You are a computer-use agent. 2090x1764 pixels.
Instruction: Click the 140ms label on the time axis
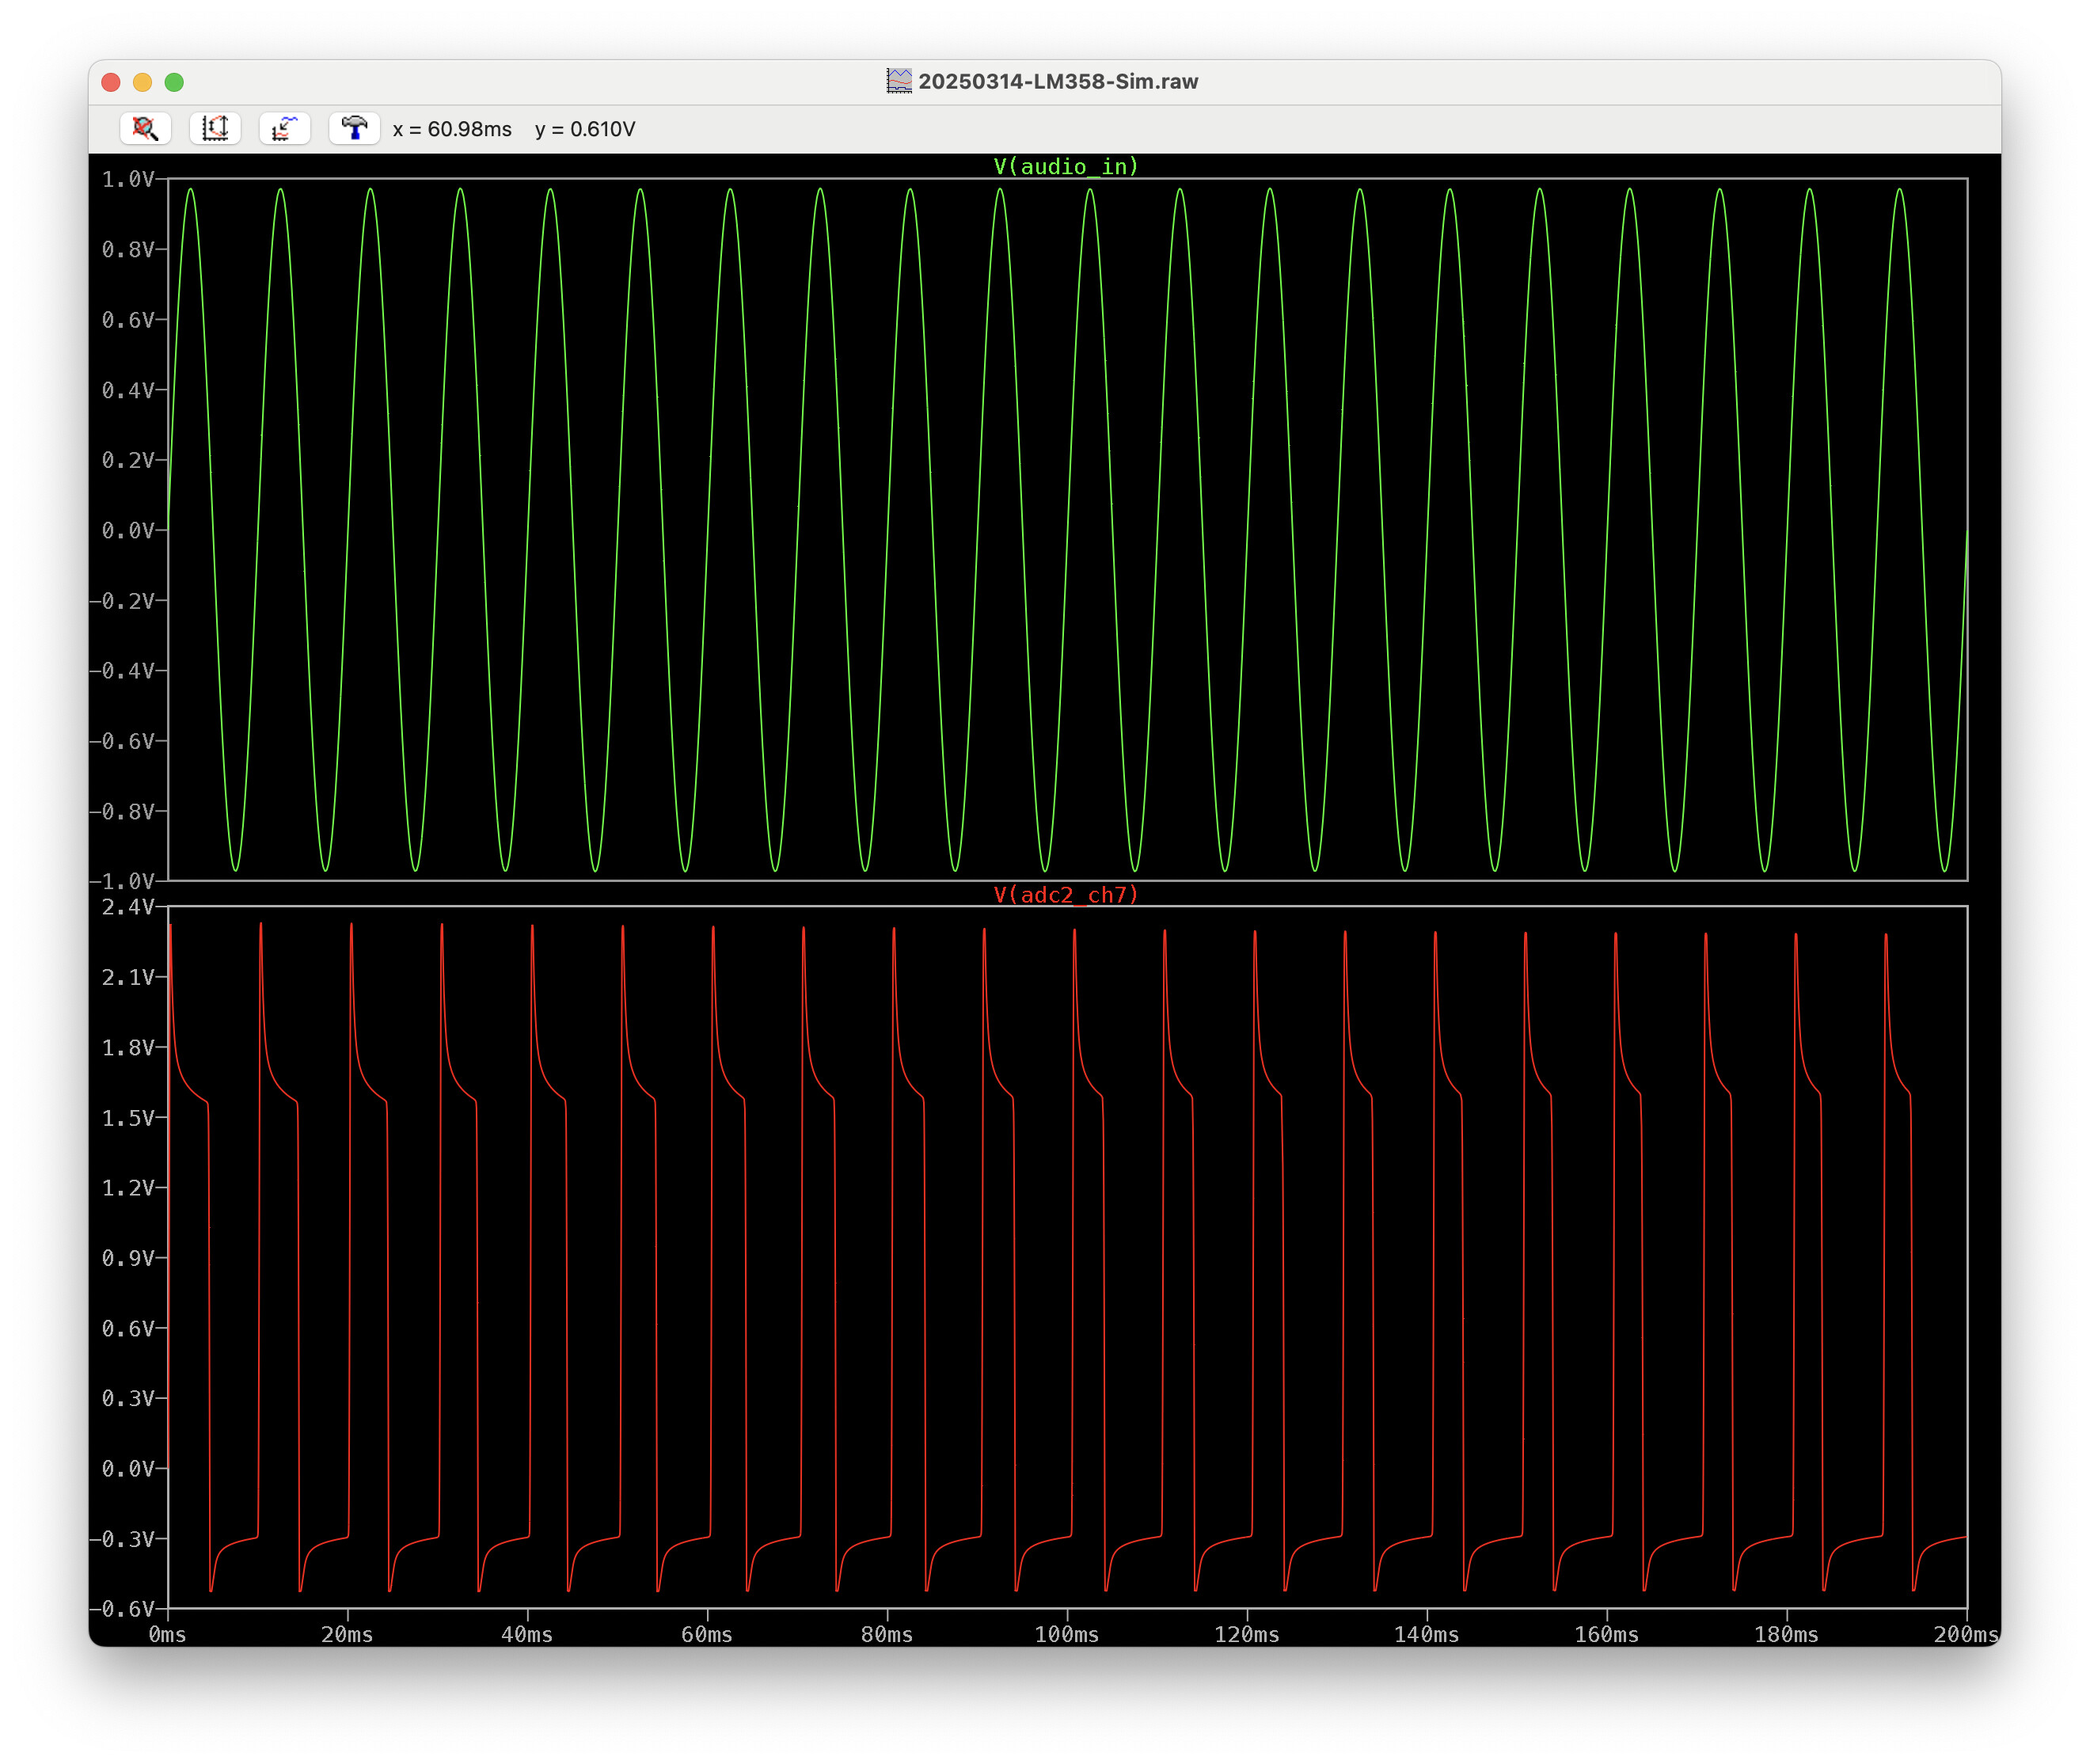1427,1634
